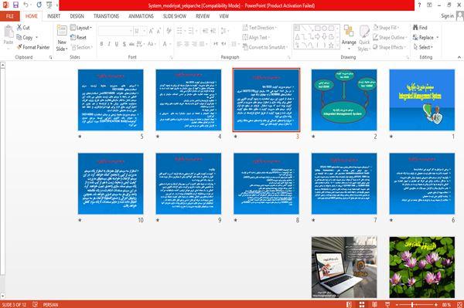Switch to Reading View icon
This screenshot has height=308, width=464.
[x=374, y=304]
